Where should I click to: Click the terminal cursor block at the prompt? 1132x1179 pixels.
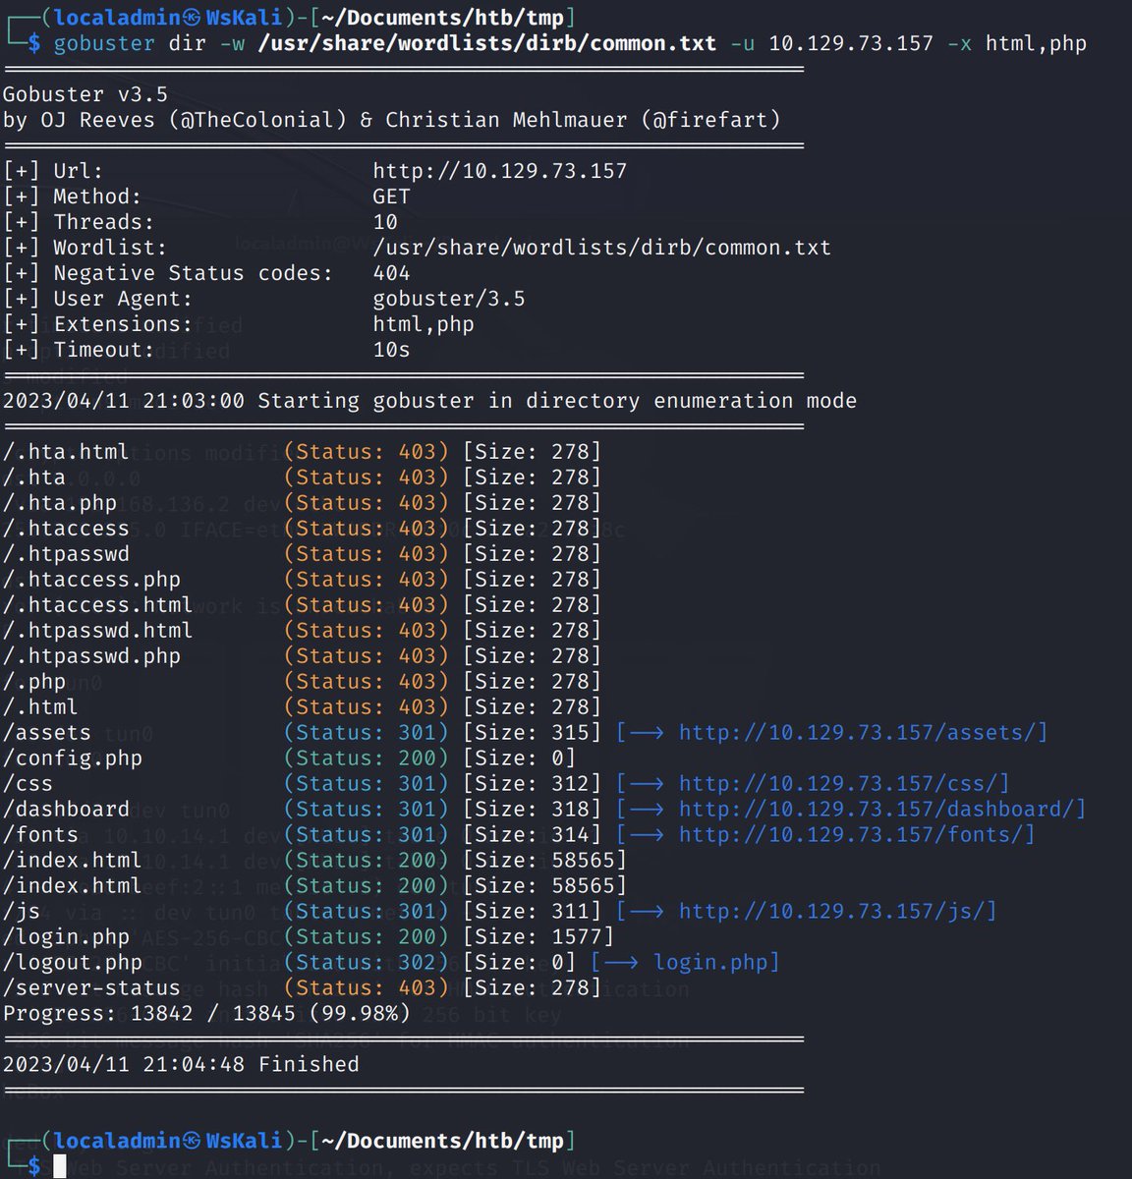pos(59,1166)
